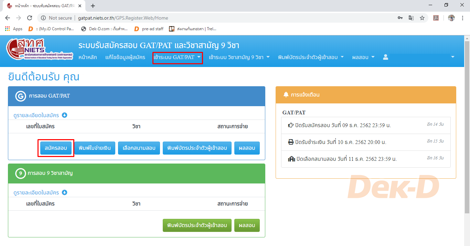Click the user profile icon in navbar

[386, 57]
